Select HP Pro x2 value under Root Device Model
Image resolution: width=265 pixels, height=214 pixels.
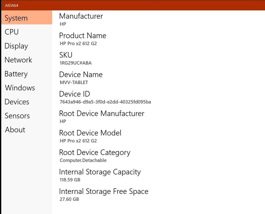(78, 141)
